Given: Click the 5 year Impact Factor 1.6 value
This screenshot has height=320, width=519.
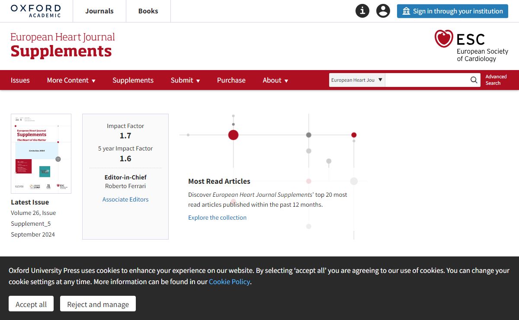Looking at the screenshot, I should click(x=125, y=159).
